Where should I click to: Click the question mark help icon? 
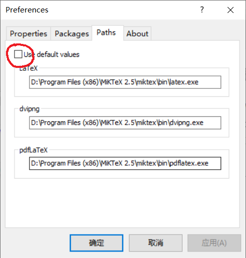202,9
